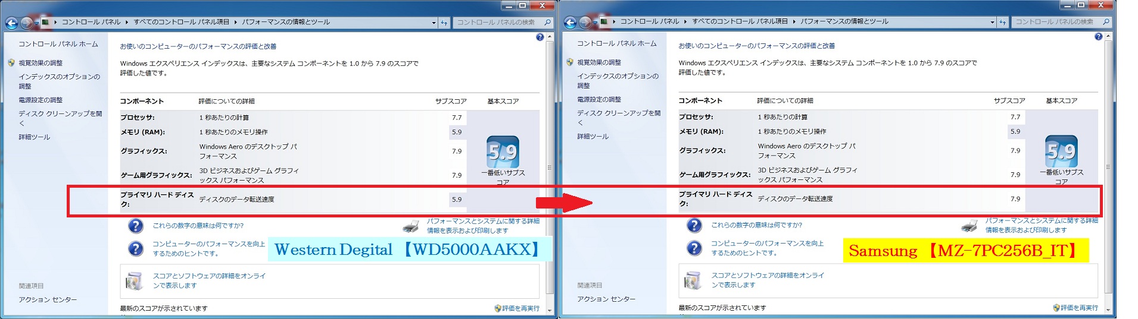The image size is (1138, 319).
Task: Click software box icon in left window
Action: coord(135,281)
